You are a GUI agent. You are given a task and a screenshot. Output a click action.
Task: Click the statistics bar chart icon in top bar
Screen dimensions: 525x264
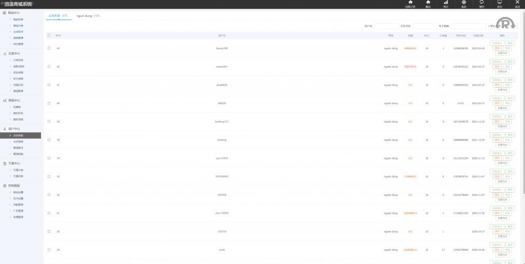coord(446,3)
